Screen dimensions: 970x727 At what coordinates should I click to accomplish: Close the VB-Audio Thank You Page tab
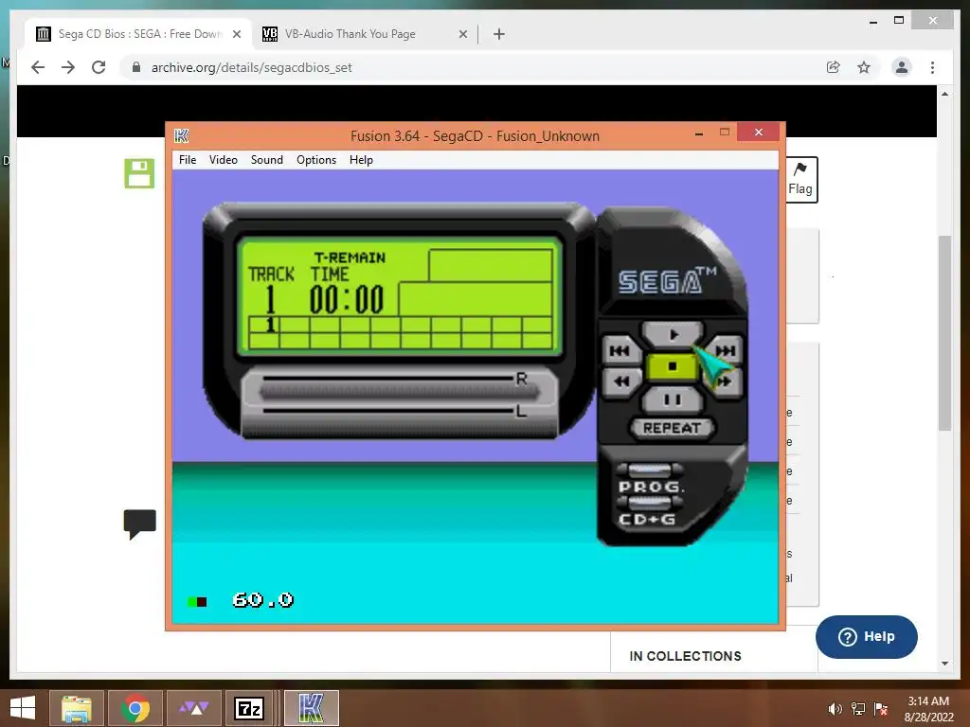pos(462,34)
